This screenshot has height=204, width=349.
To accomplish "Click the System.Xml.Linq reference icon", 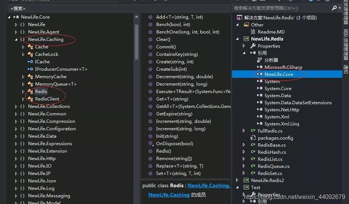I will point(260,124).
